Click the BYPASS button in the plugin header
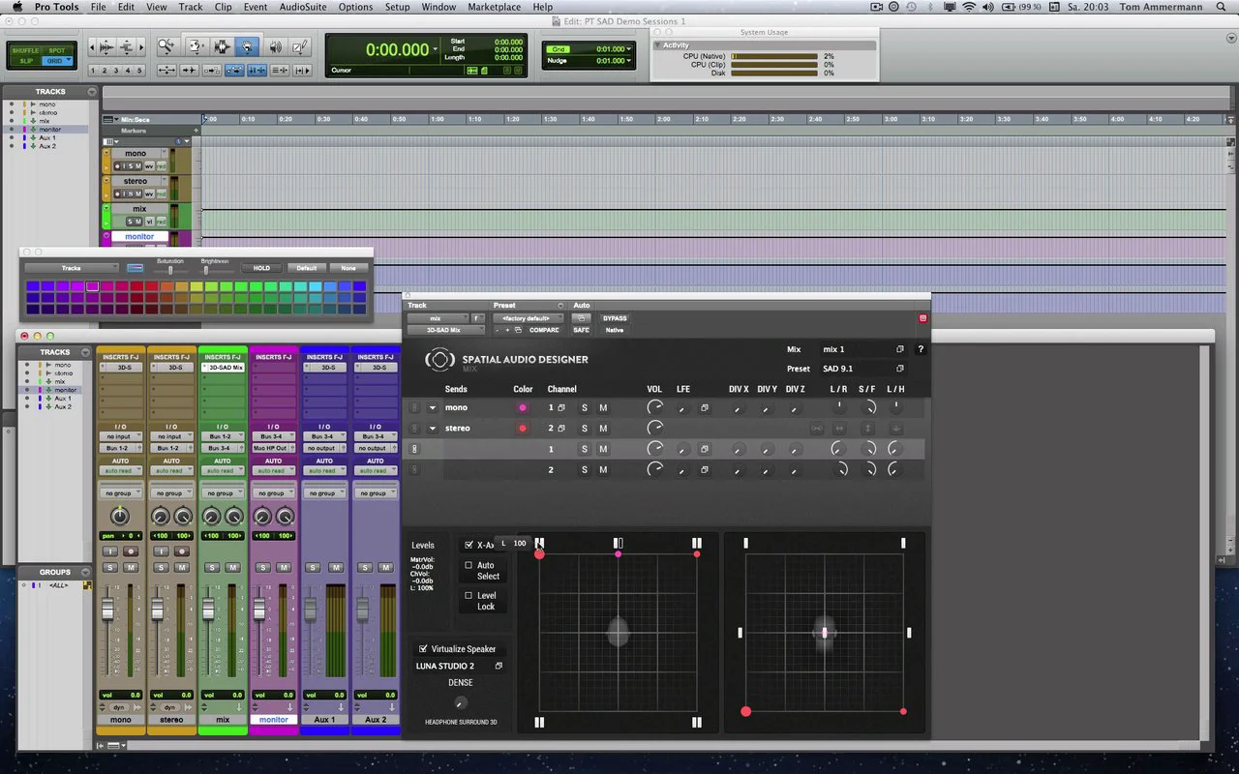The height and width of the screenshot is (774, 1239). pos(615,318)
